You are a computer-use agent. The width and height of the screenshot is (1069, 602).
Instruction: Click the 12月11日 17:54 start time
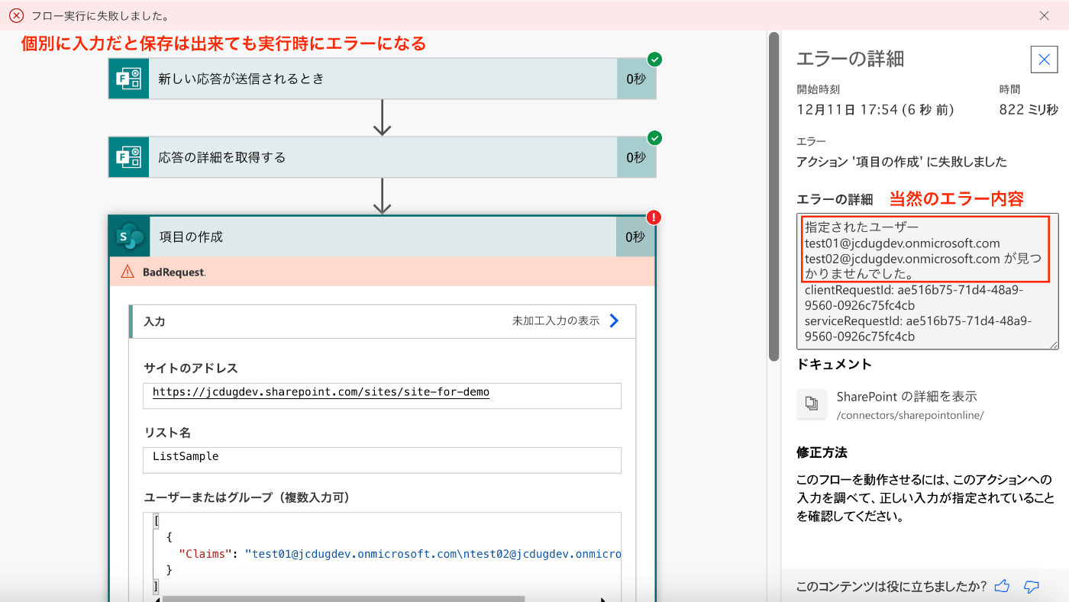click(875, 110)
